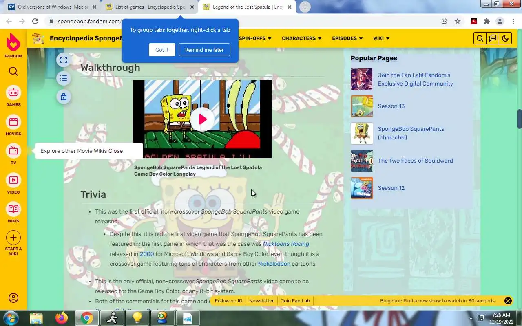The height and width of the screenshot is (326, 522).
Task: Click the Chrome taskbar icon
Action: [86, 318]
